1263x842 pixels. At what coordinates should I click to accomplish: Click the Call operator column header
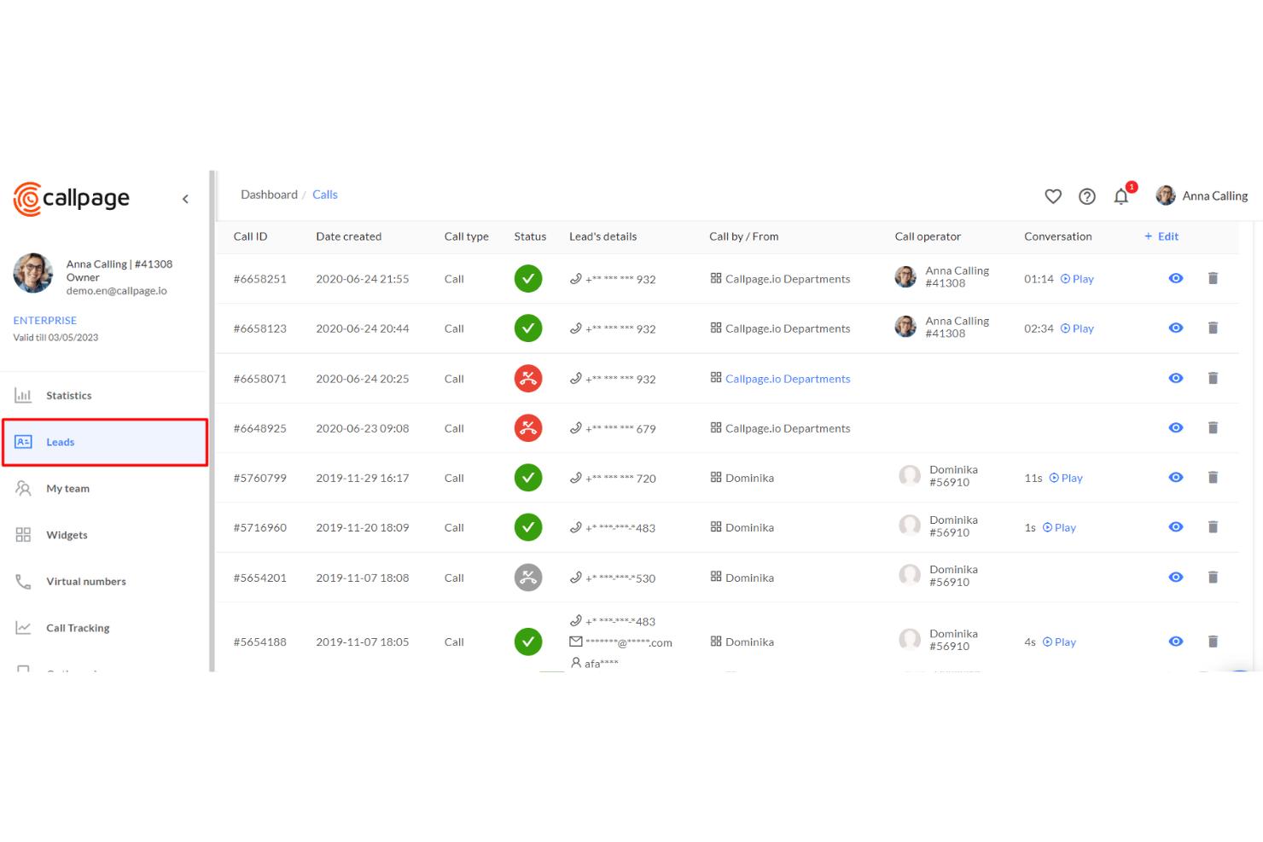pyautogui.click(x=928, y=236)
